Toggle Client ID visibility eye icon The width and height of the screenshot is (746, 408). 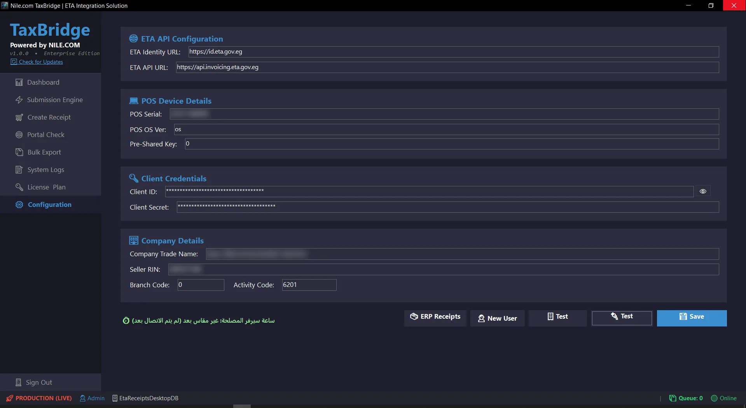(703, 191)
